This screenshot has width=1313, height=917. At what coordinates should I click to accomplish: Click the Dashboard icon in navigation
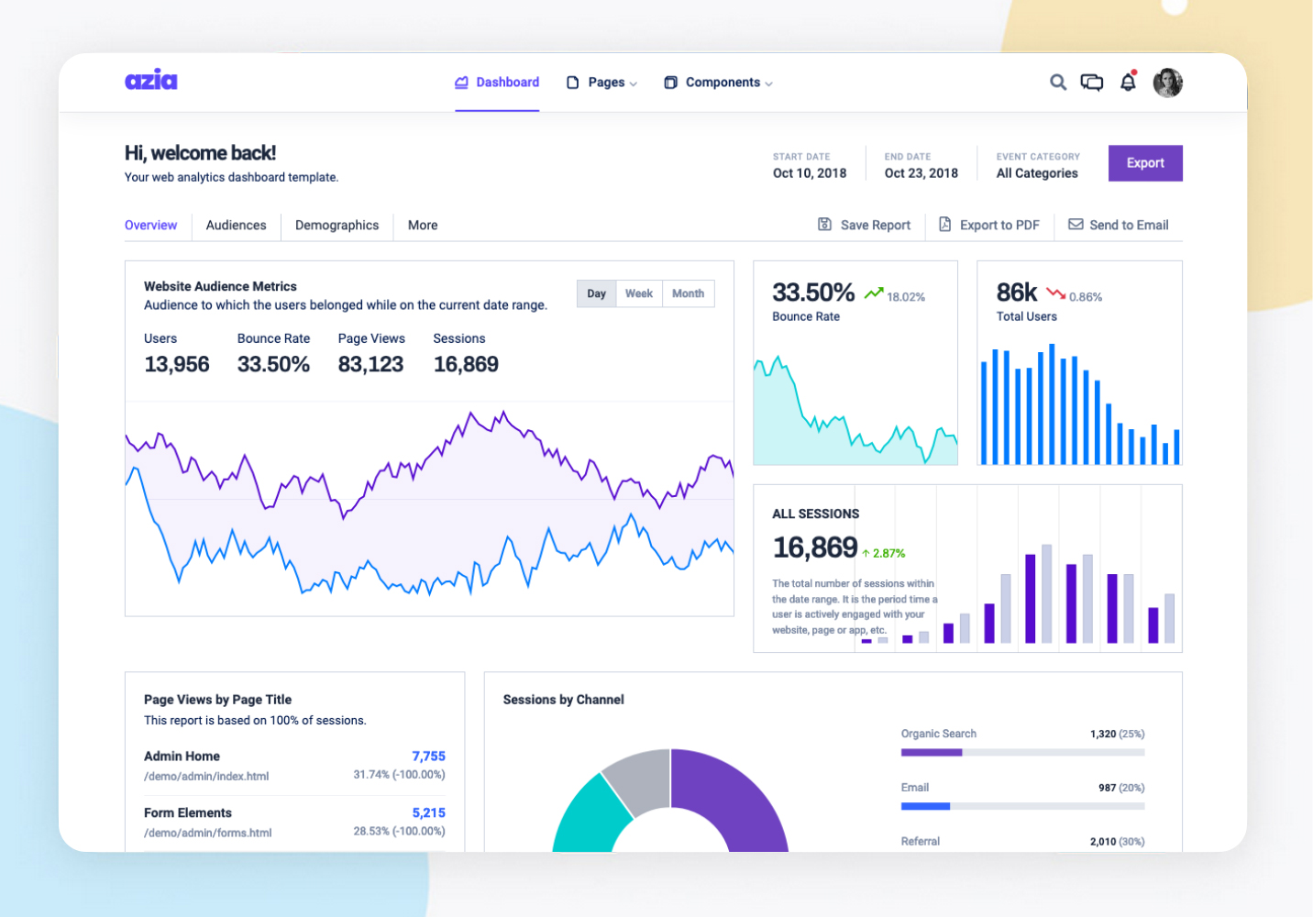click(462, 83)
